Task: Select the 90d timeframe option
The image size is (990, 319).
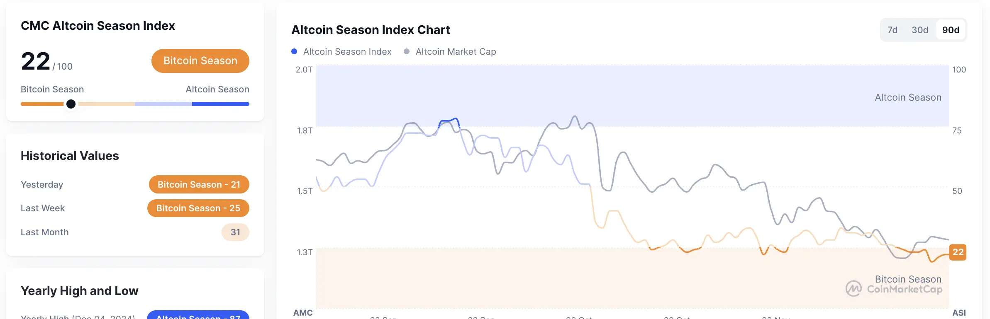Action: 950,30
